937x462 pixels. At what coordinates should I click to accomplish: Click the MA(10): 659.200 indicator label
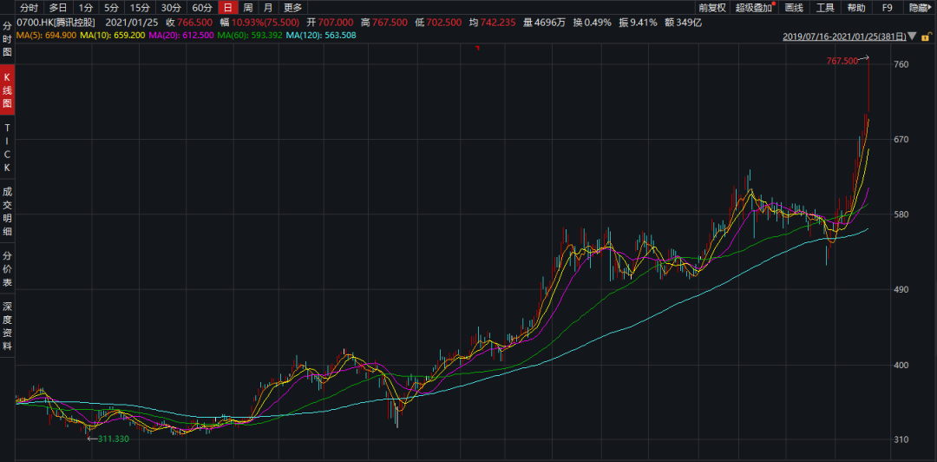(x=110, y=36)
